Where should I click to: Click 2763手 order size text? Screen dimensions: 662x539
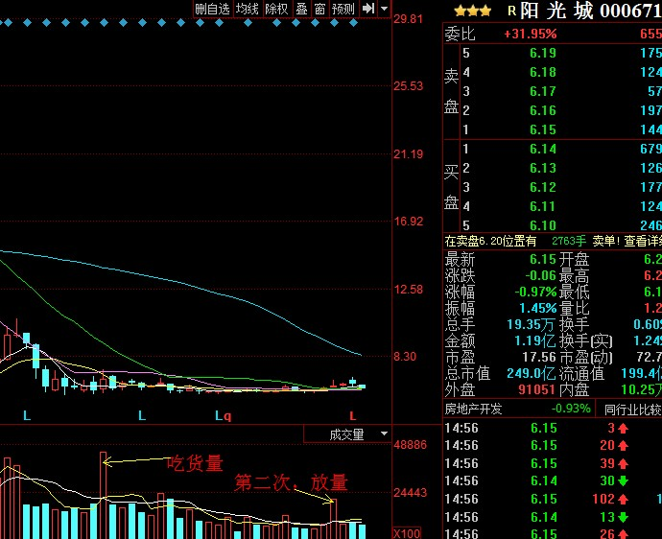click(569, 241)
